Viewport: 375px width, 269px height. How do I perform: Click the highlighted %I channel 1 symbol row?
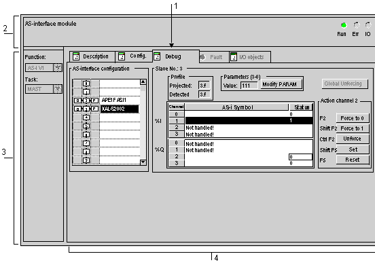point(249,120)
